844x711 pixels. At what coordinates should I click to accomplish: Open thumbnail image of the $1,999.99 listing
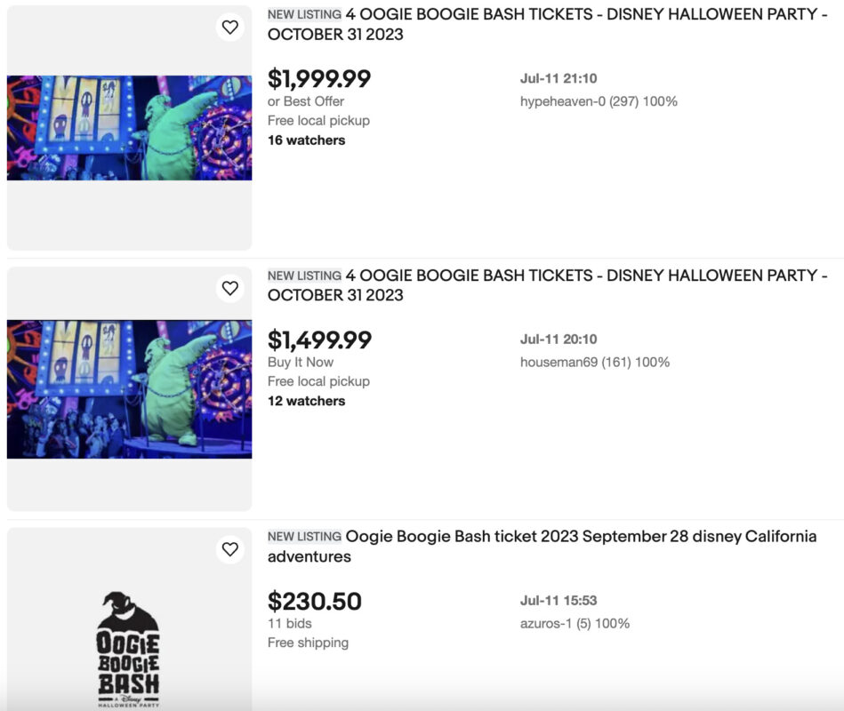129,128
